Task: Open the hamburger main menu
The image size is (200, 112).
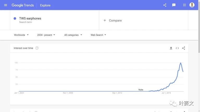Action: coord(5,5)
